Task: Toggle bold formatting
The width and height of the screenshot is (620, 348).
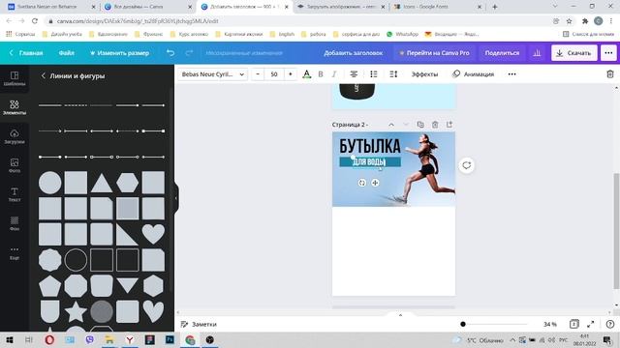Action: 321,74
